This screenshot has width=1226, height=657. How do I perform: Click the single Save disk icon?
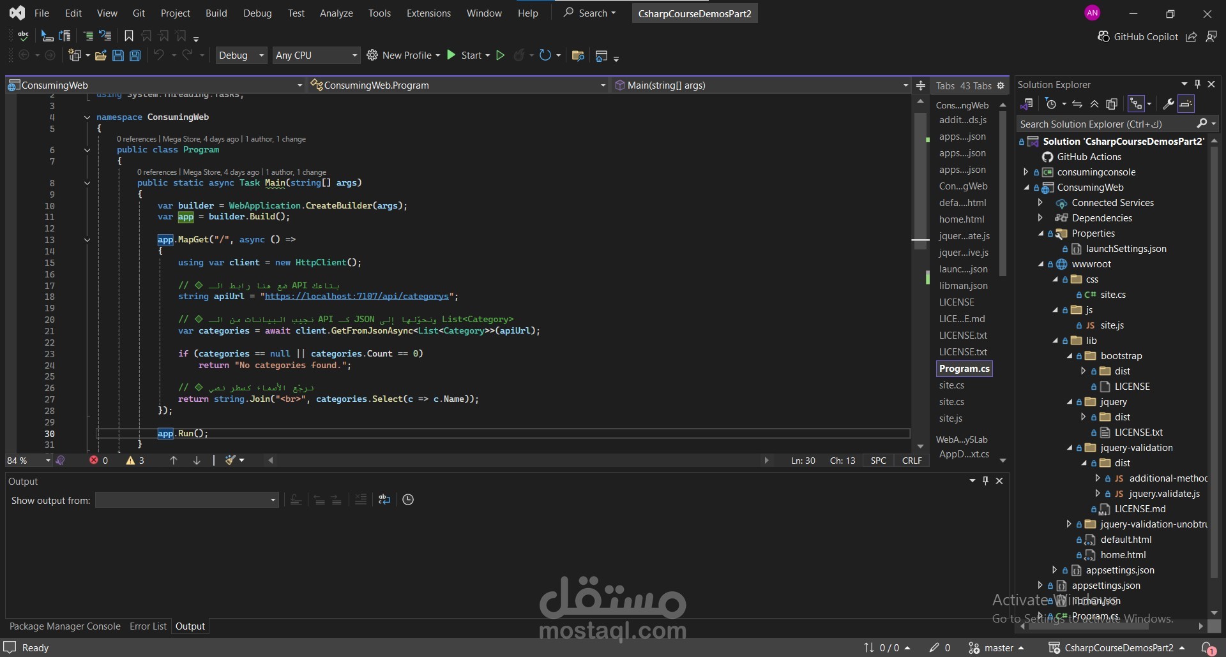click(118, 55)
